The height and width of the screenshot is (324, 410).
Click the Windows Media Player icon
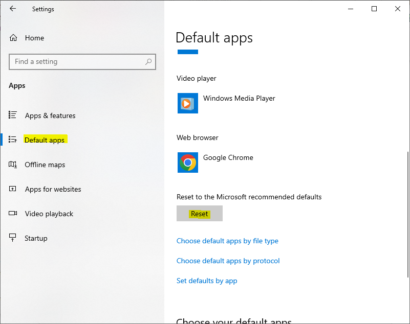(x=188, y=103)
